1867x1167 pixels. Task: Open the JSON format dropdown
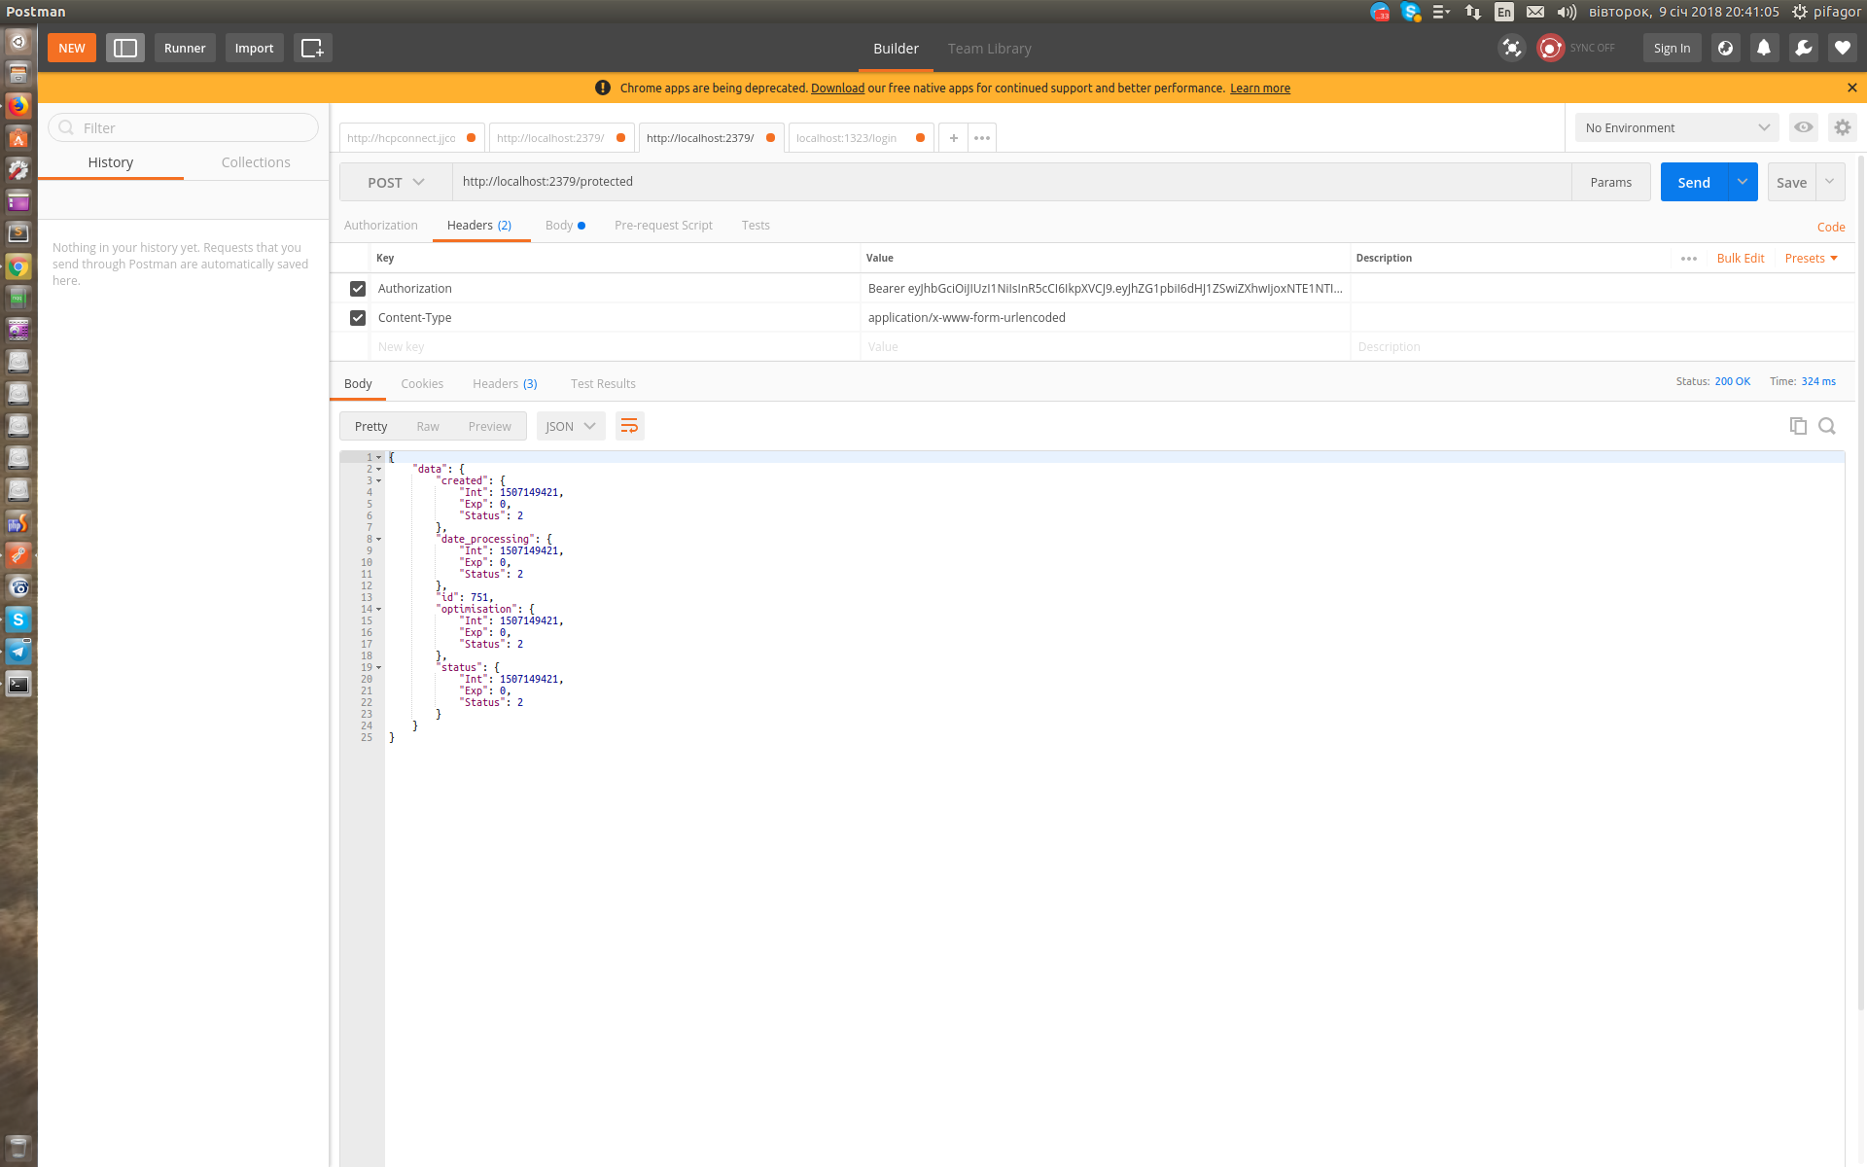pos(571,426)
